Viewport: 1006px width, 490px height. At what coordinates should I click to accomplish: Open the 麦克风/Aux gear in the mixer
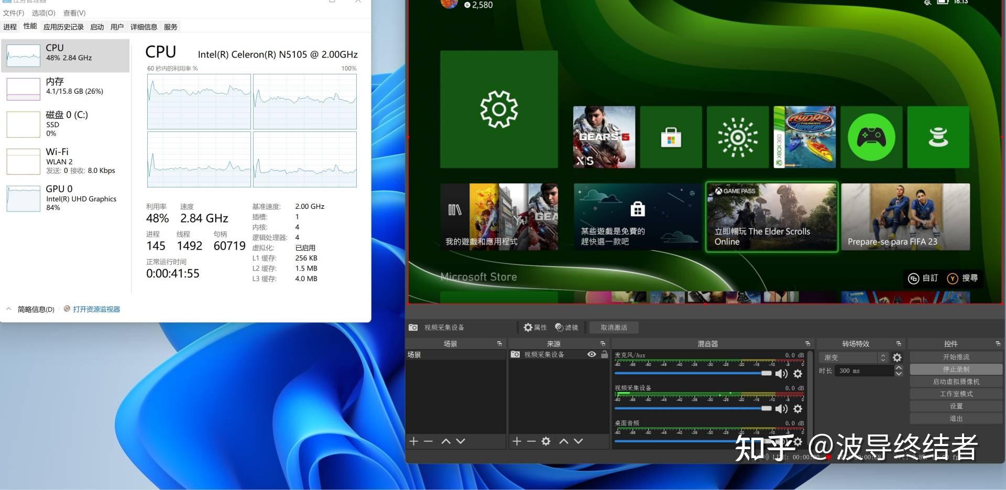click(x=797, y=373)
